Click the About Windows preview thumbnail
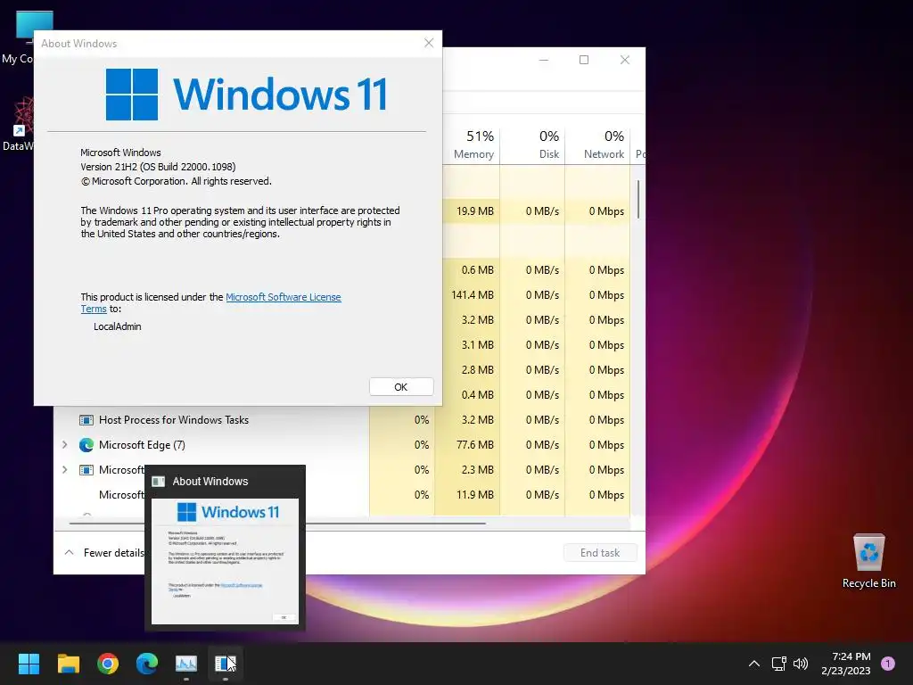 226,562
